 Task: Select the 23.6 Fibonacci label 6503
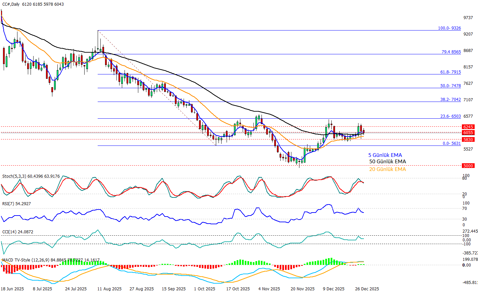pos(450,116)
